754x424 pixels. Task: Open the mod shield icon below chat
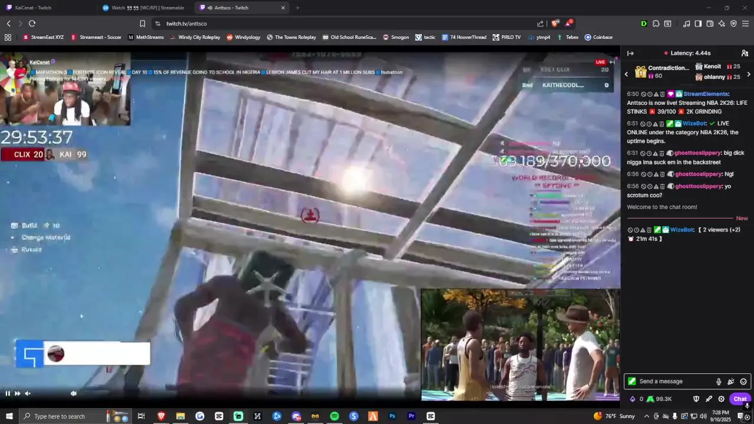(x=696, y=399)
